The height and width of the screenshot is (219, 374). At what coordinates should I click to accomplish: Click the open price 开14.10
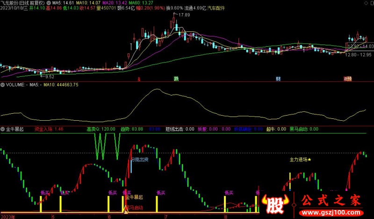tap(37, 8)
